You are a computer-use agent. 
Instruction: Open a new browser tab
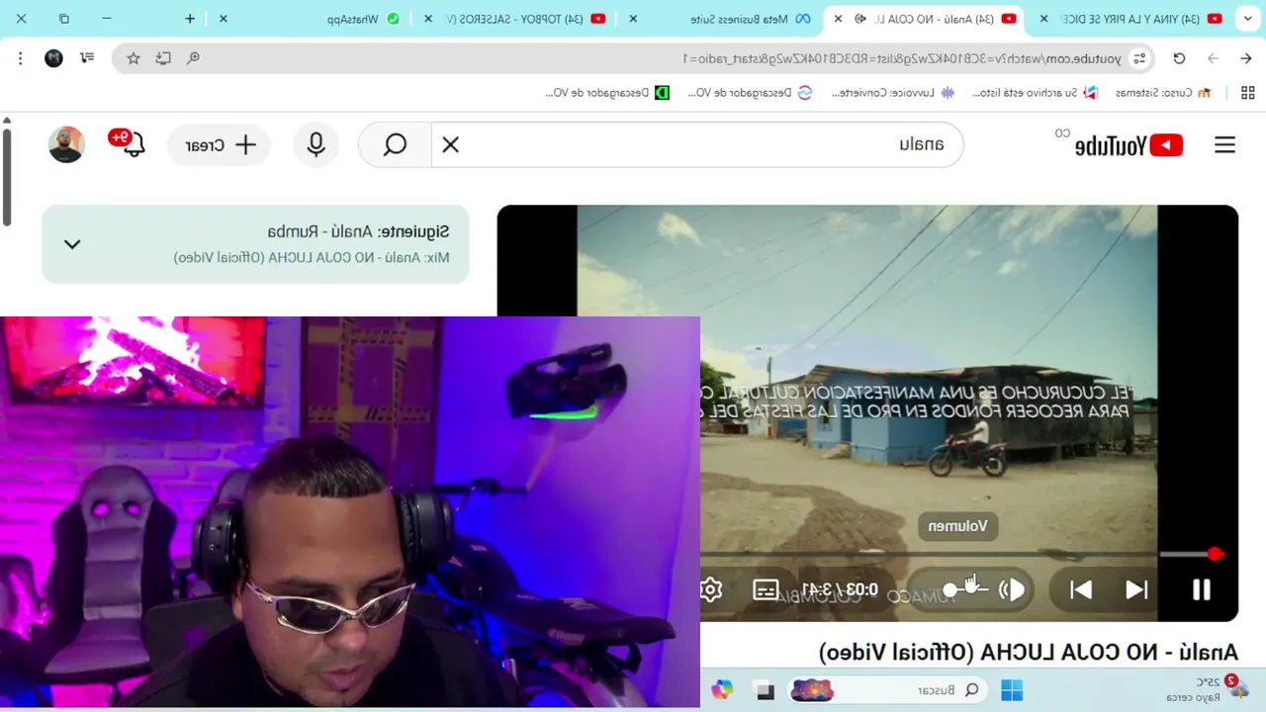click(x=190, y=19)
